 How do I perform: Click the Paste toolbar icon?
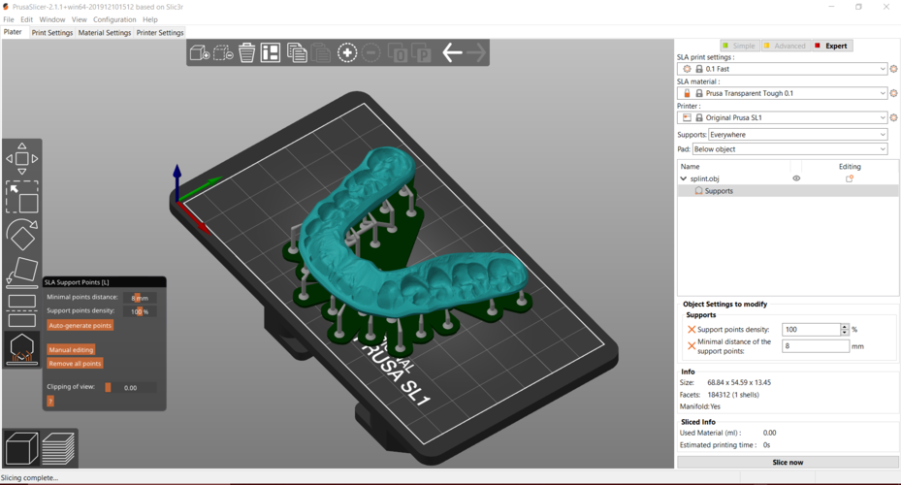(x=321, y=53)
